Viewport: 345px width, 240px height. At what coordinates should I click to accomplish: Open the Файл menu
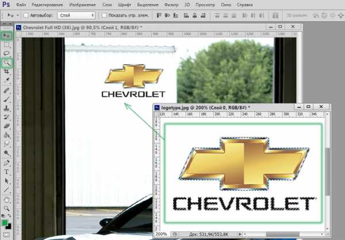point(24,5)
